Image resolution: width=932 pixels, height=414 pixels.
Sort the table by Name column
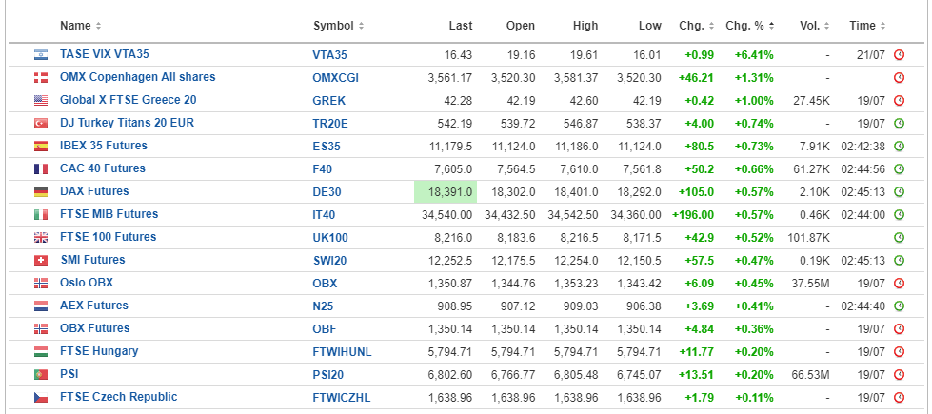point(80,26)
